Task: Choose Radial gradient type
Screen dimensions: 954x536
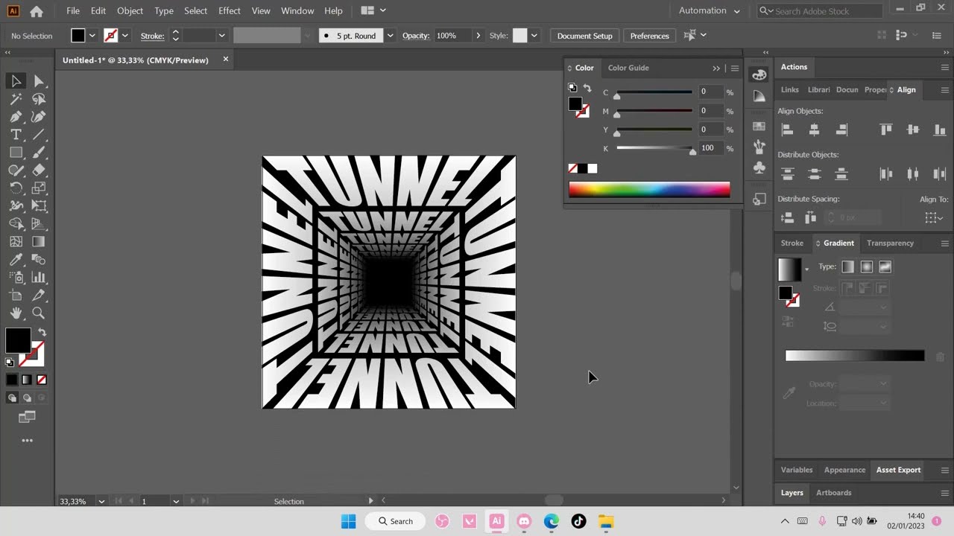Action: tap(866, 267)
